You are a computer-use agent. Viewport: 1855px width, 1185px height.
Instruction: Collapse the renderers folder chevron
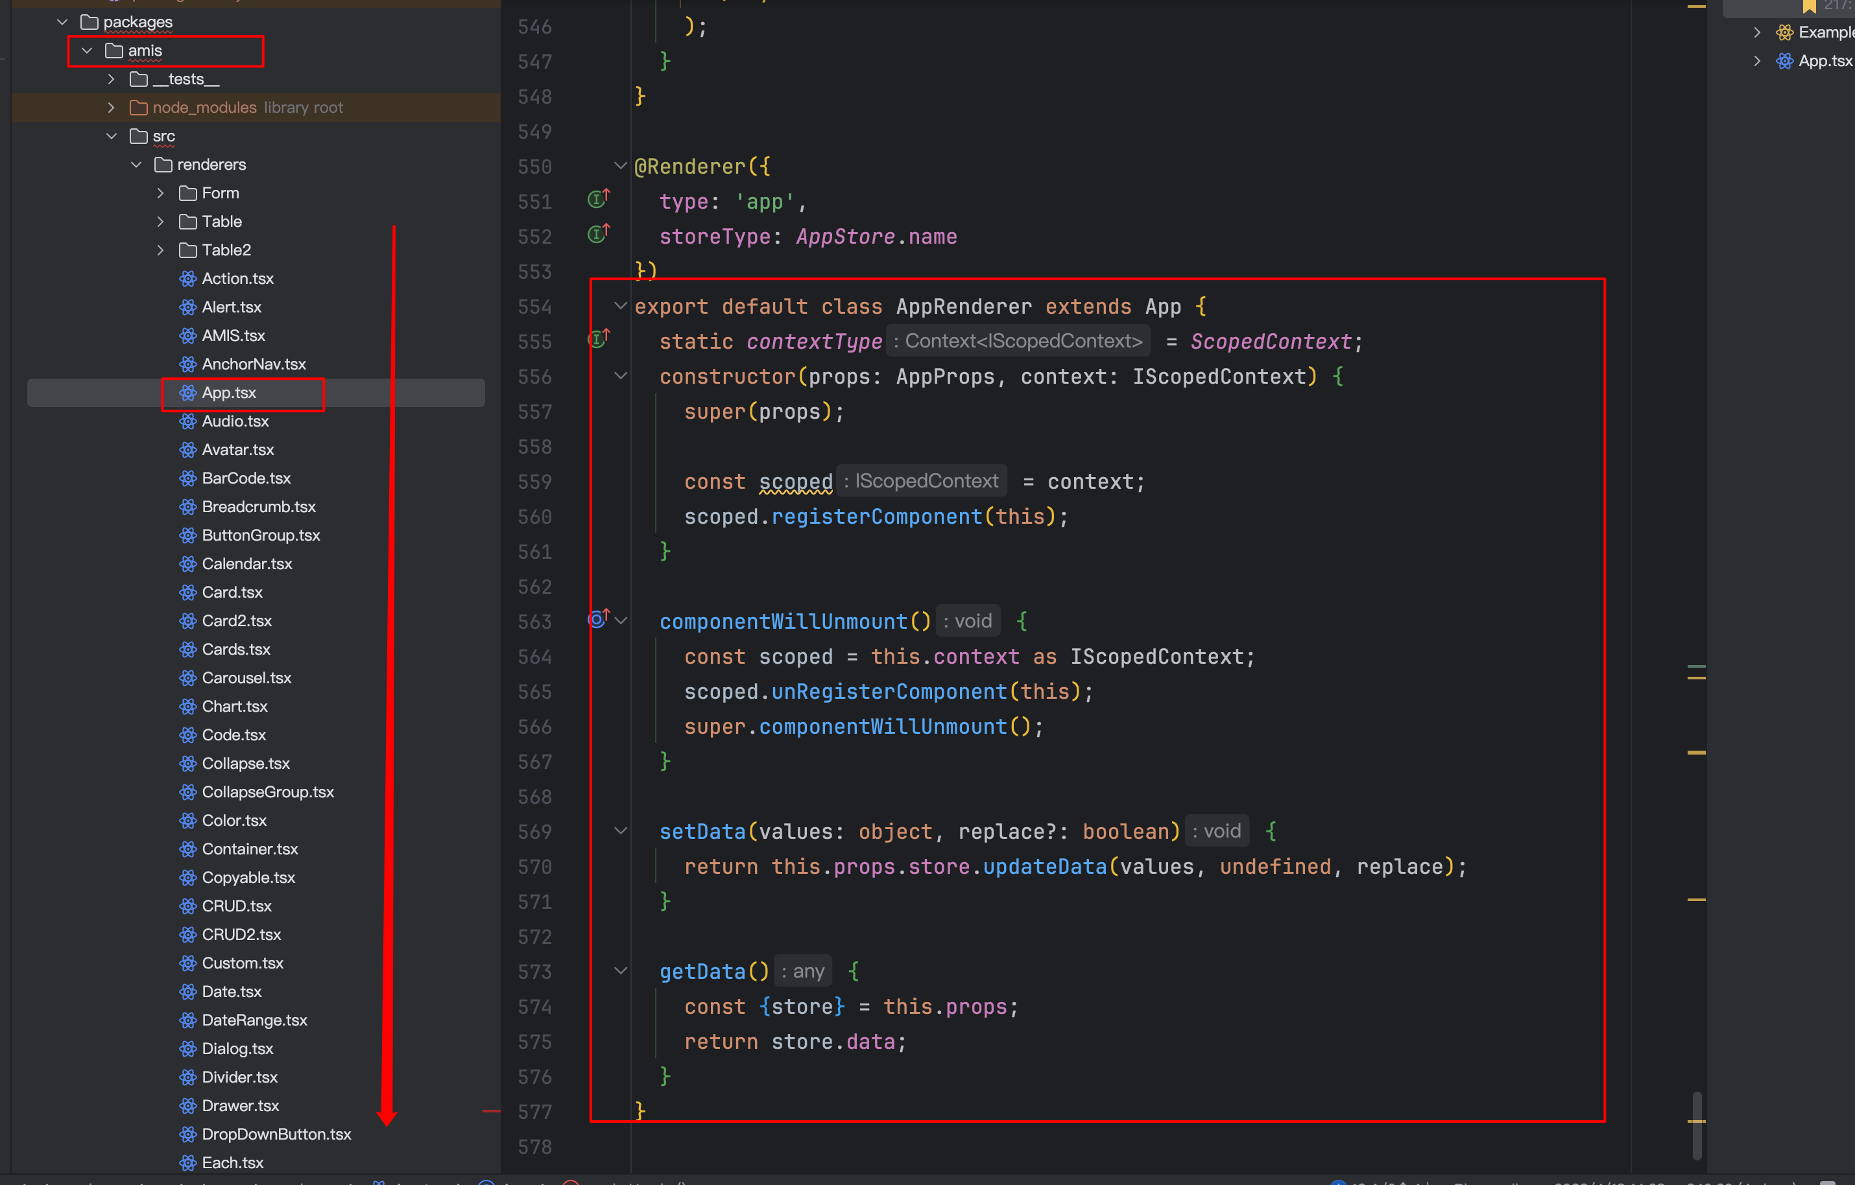(x=136, y=165)
